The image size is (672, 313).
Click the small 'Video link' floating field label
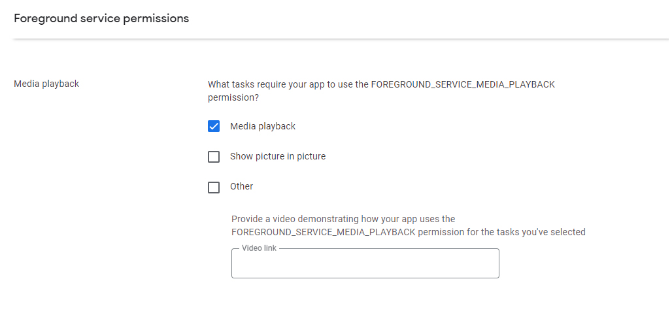coord(260,248)
